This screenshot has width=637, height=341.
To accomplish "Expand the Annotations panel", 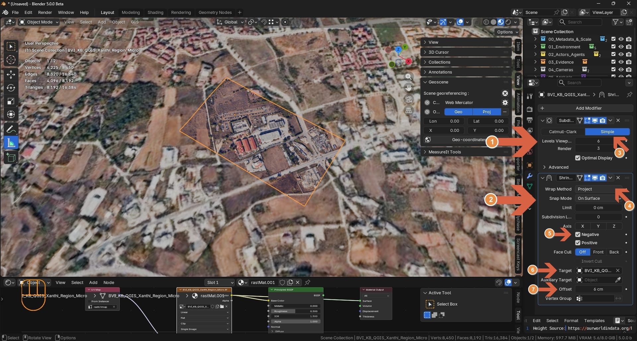I will pos(466,72).
